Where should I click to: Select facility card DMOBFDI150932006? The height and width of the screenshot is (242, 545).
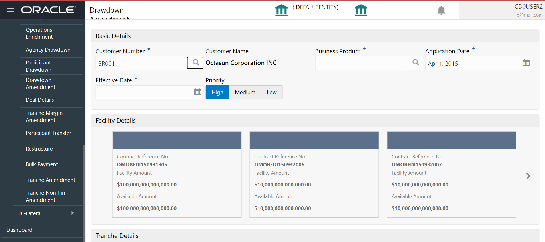point(314,175)
